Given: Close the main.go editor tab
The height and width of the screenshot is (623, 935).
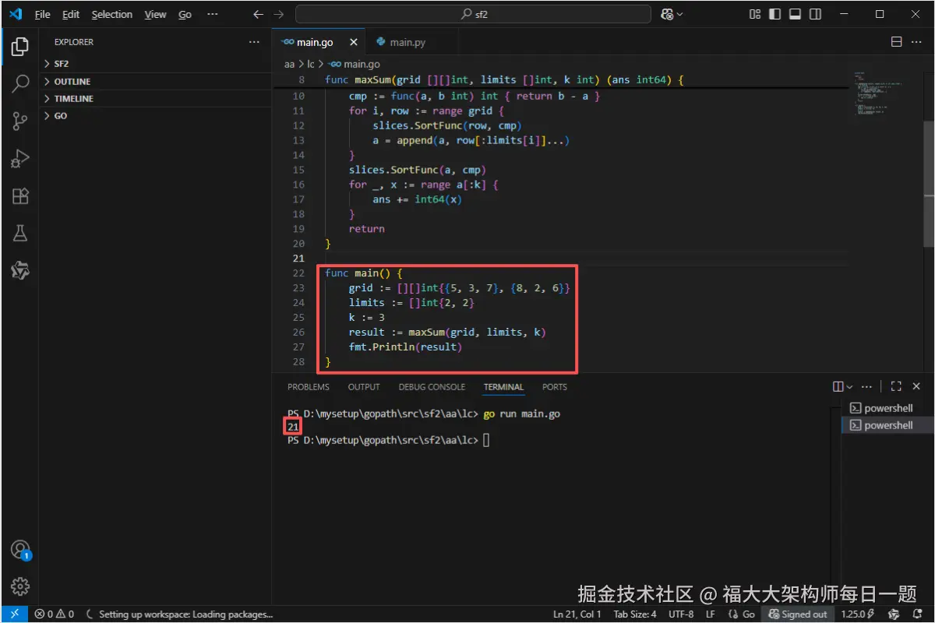Looking at the screenshot, I should (354, 42).
